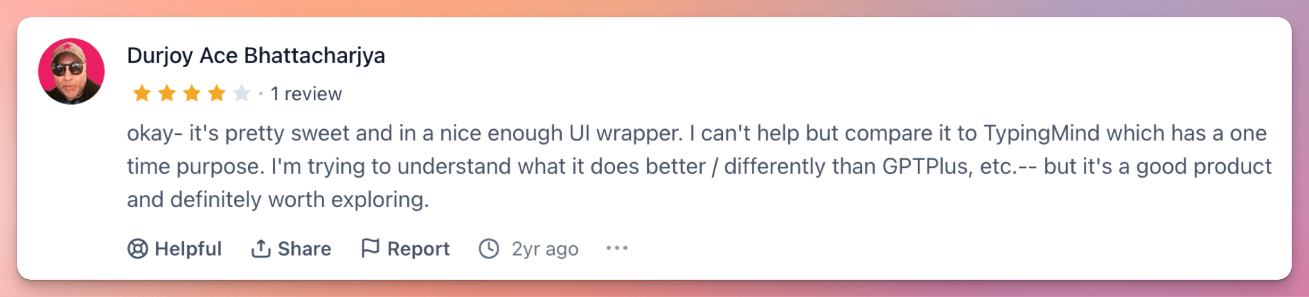
Task: Click the first gold rating star
Action: click(x=142, y=94)
